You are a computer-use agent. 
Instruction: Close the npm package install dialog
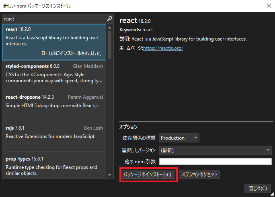coord(269,6)
